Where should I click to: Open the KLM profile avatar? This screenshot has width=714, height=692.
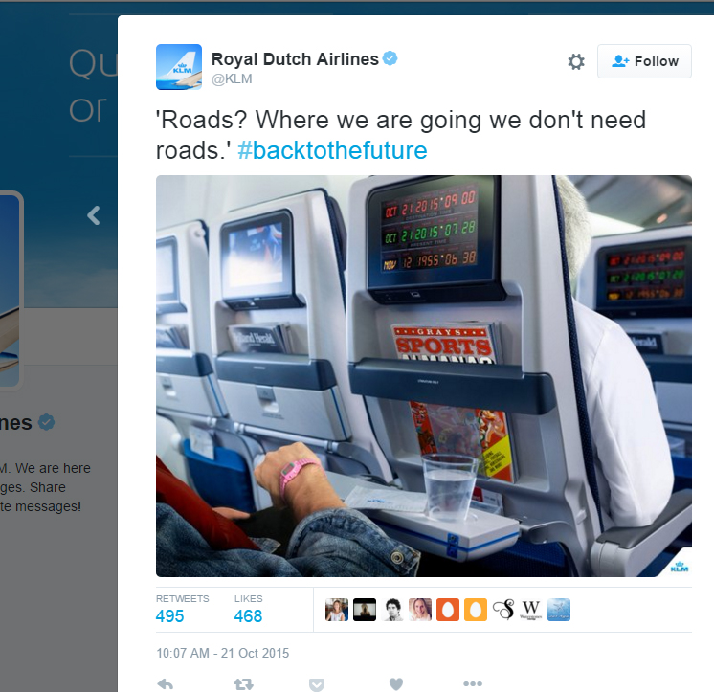pos(179,67)
